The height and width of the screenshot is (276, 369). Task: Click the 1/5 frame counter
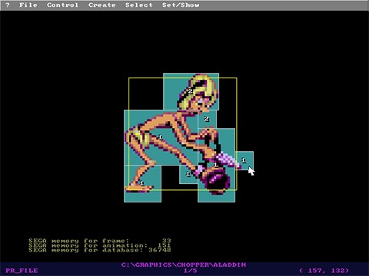[190, 271]
